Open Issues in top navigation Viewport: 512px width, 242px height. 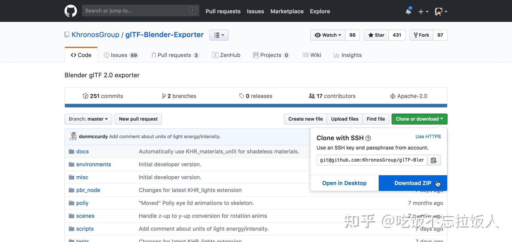click(x=255, y=11)
